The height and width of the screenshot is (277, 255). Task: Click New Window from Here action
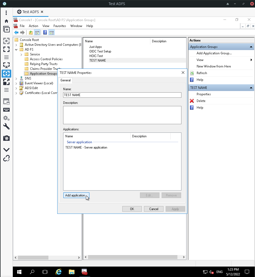coord(214,66)
